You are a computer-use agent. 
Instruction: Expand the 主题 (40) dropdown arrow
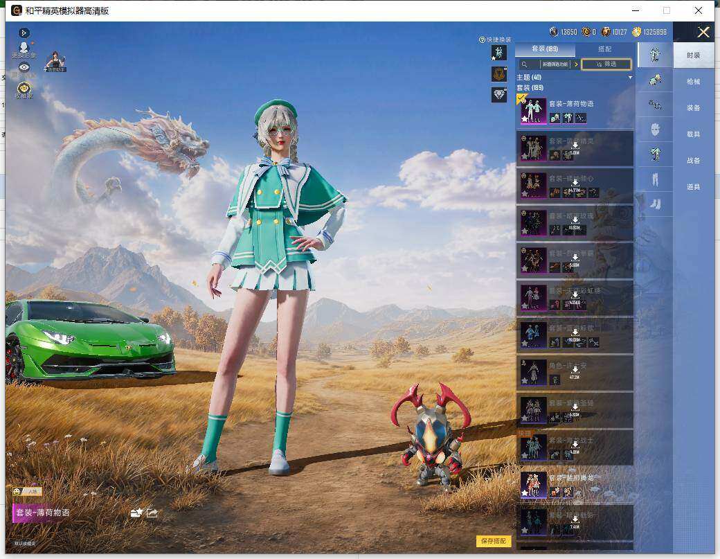click(x=631, y=77)
